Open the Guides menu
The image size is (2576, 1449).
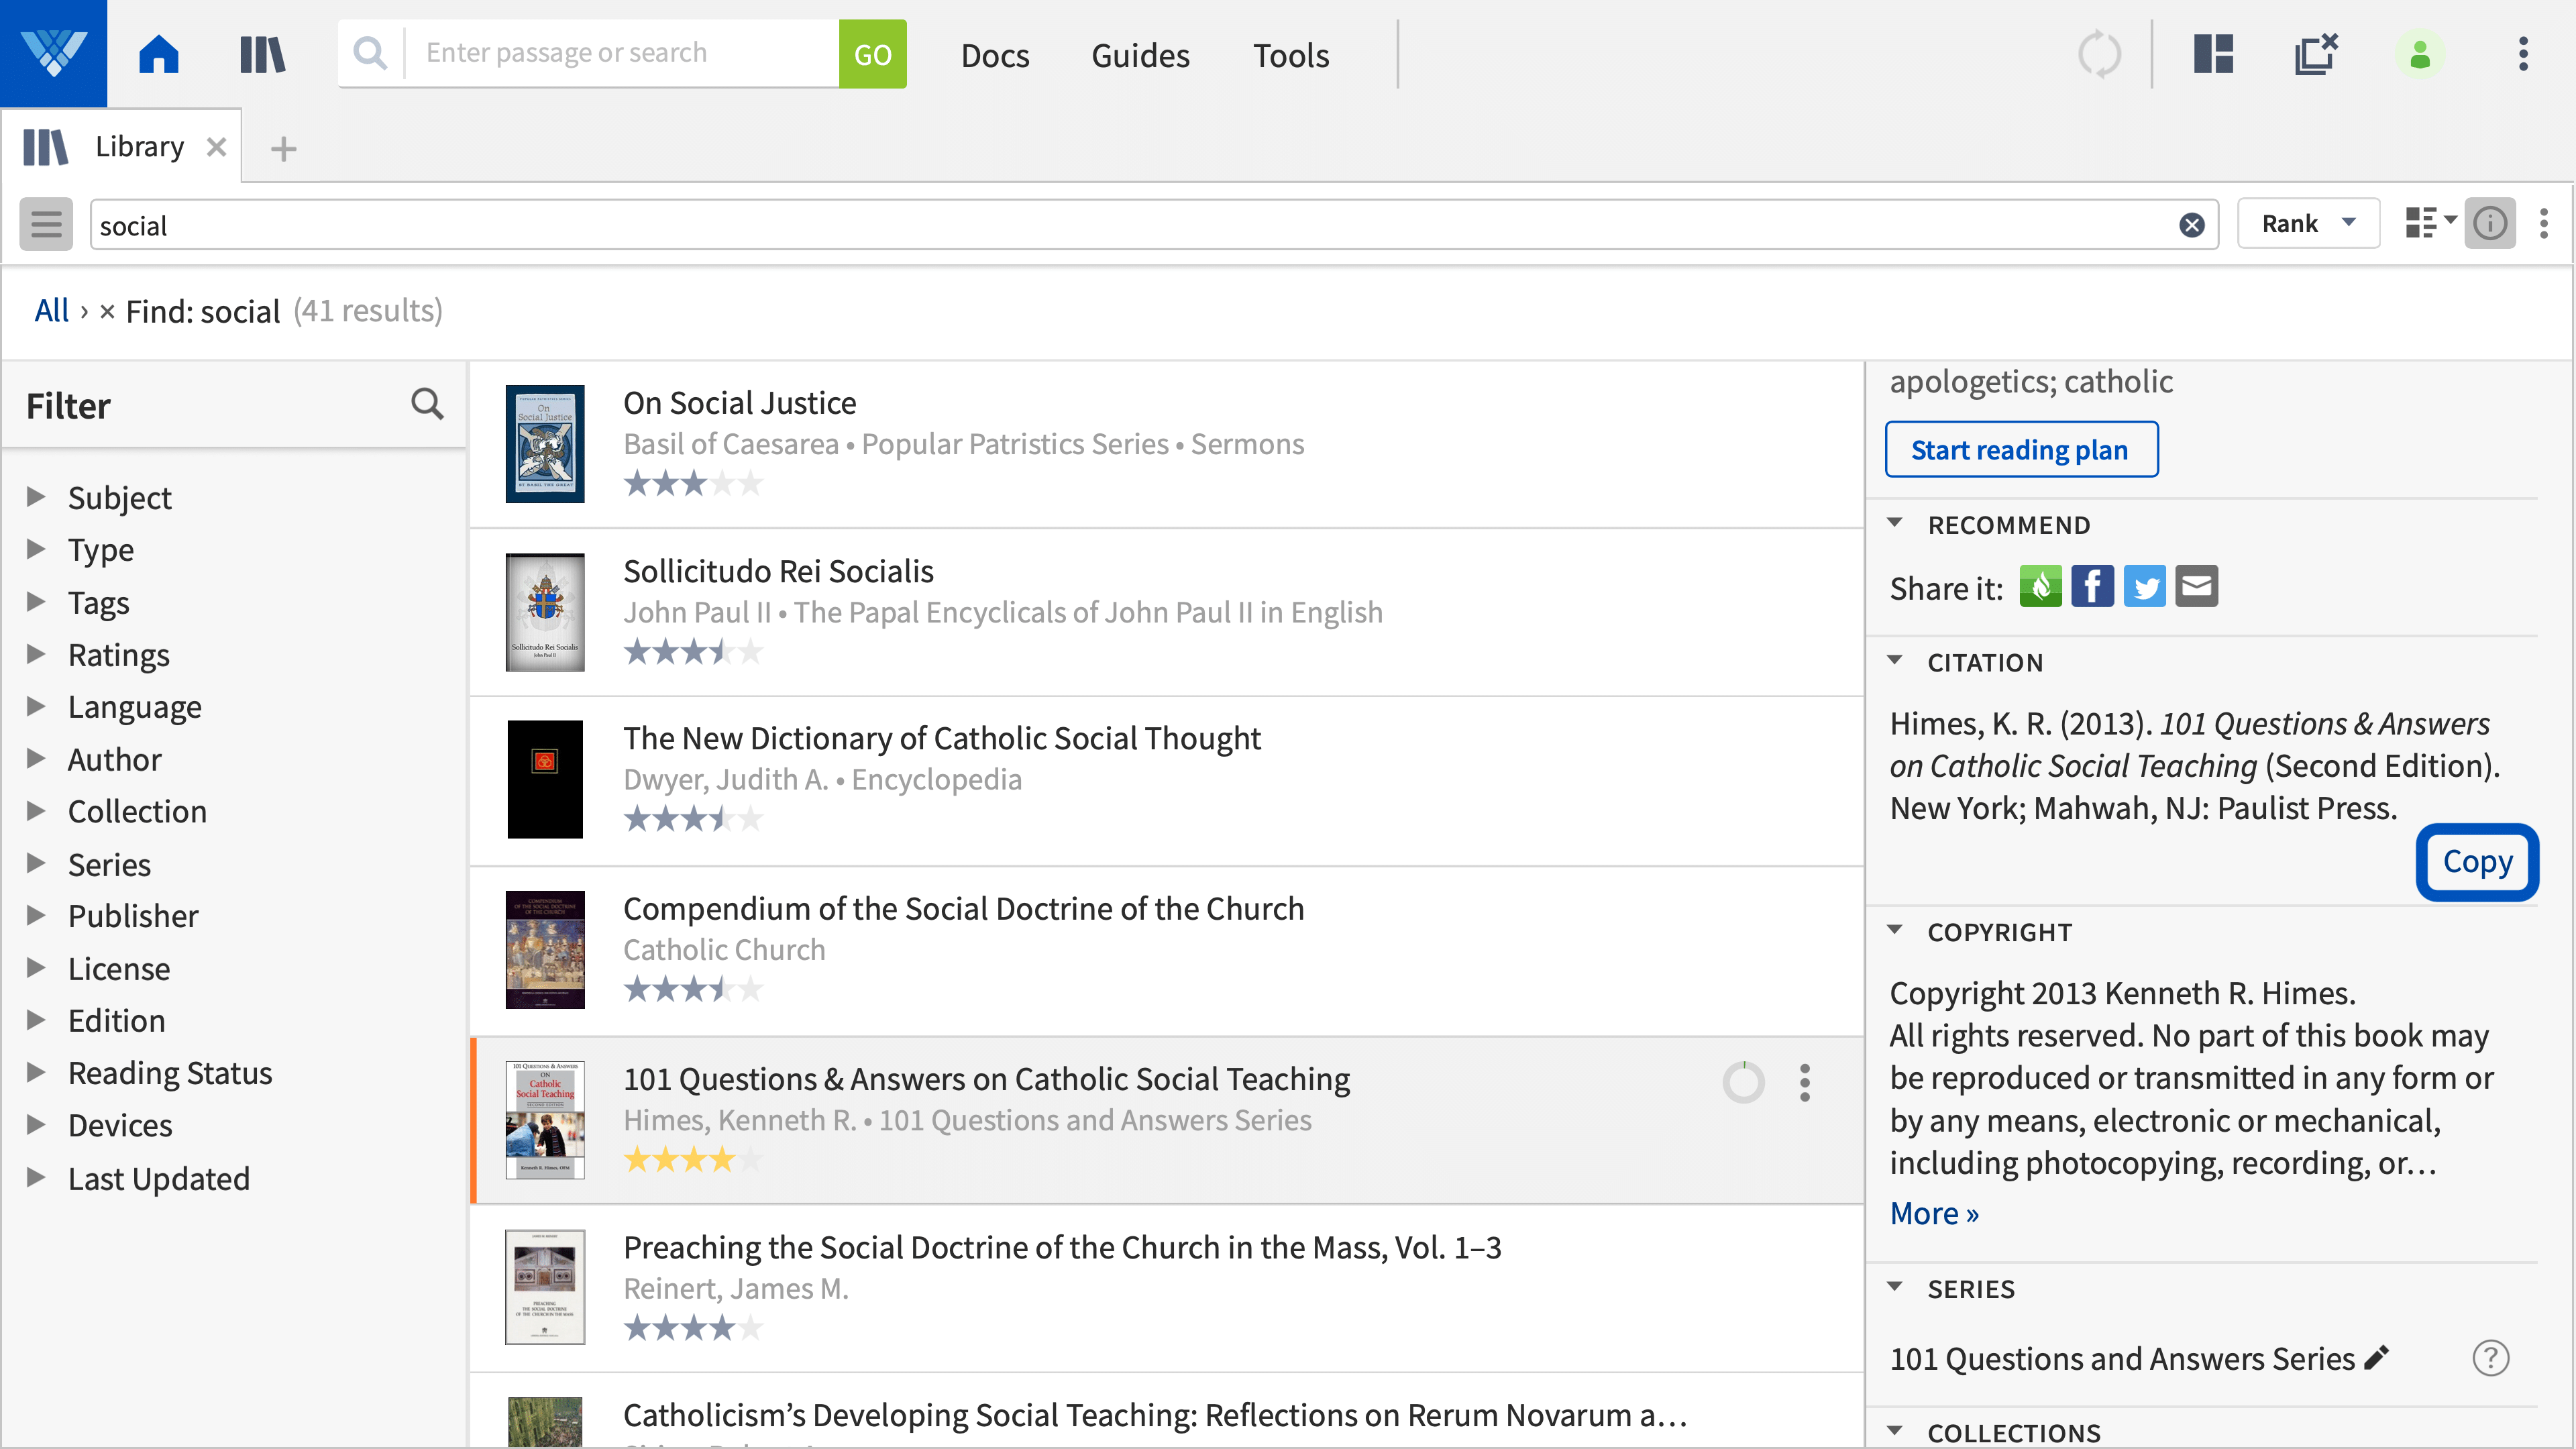point(1140,55)
